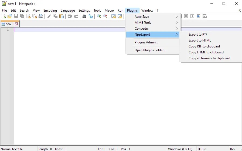Viewport: 242px width, 151px height.
Task: Click the Save recorded macro icon
Action: (x=205, y=16)
